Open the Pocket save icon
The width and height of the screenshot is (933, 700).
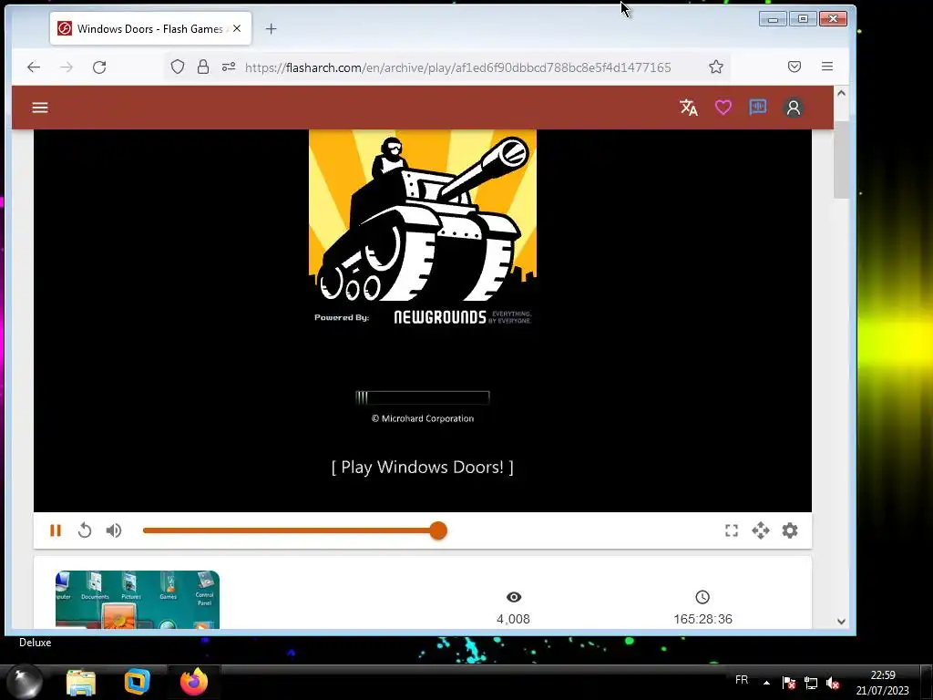tap(795, 67)
